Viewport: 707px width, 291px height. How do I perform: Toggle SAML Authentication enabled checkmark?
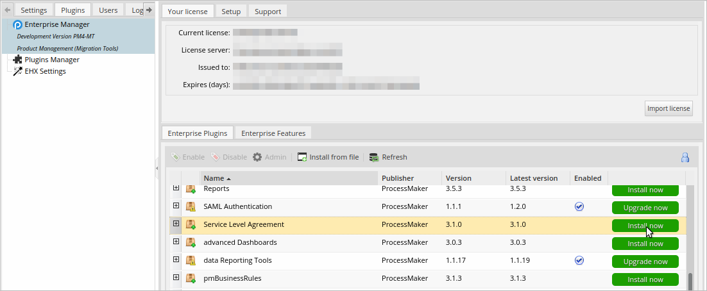[x=579, y=206]
